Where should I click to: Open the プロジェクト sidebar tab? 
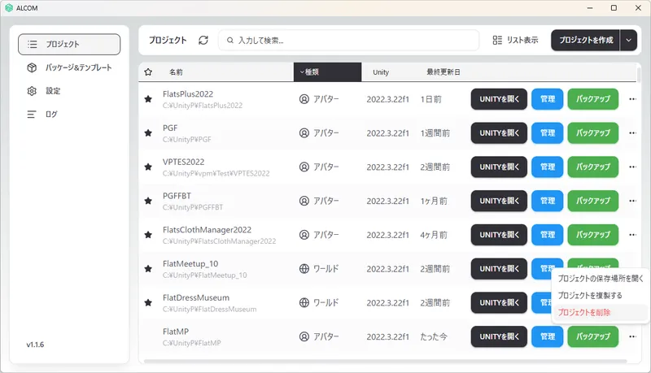[69, 45]
